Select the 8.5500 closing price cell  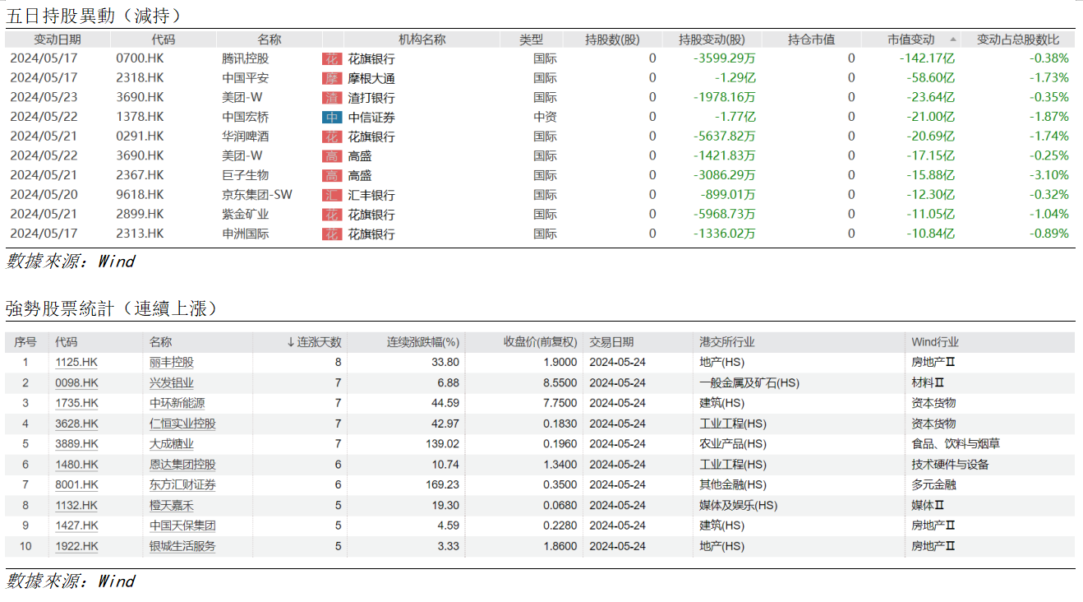click(x=560, y=382)
